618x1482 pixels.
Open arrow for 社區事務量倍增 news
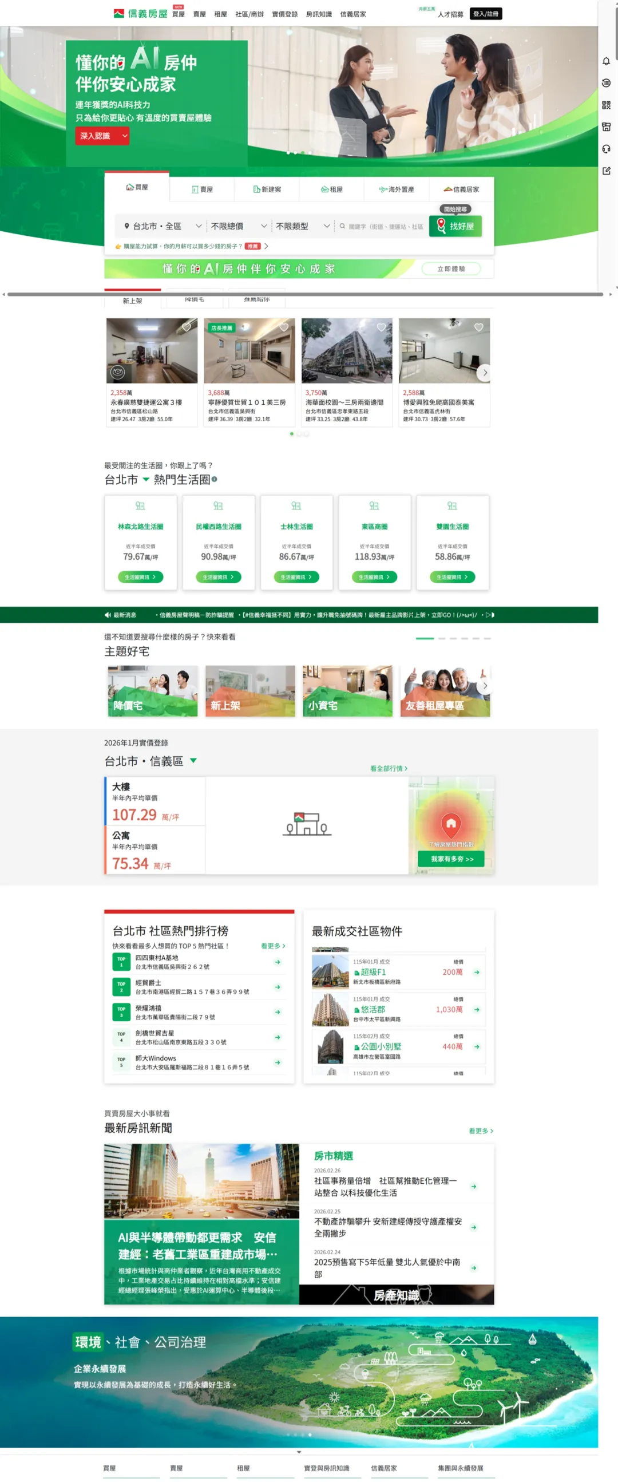pos(474,1186)
